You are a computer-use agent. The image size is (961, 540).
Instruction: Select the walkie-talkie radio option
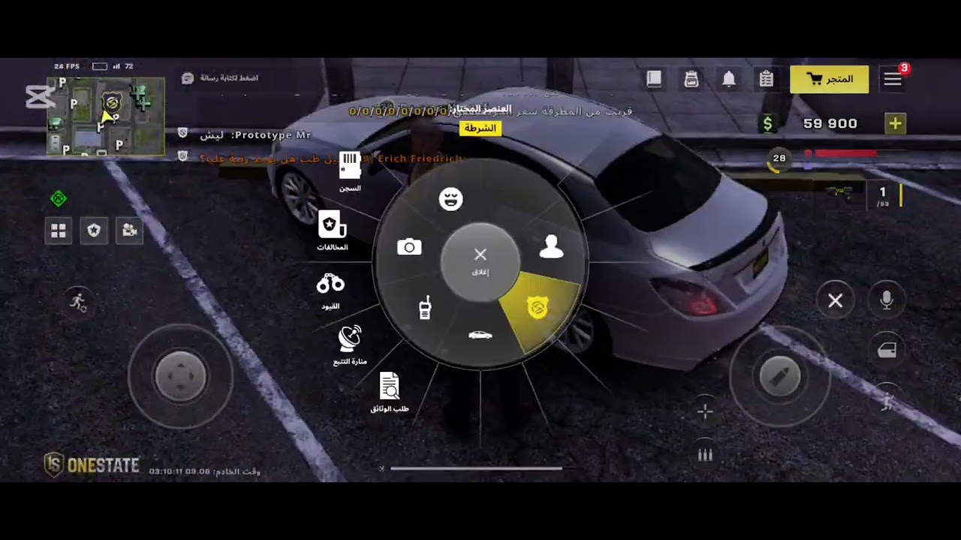(x=425, y=307)
